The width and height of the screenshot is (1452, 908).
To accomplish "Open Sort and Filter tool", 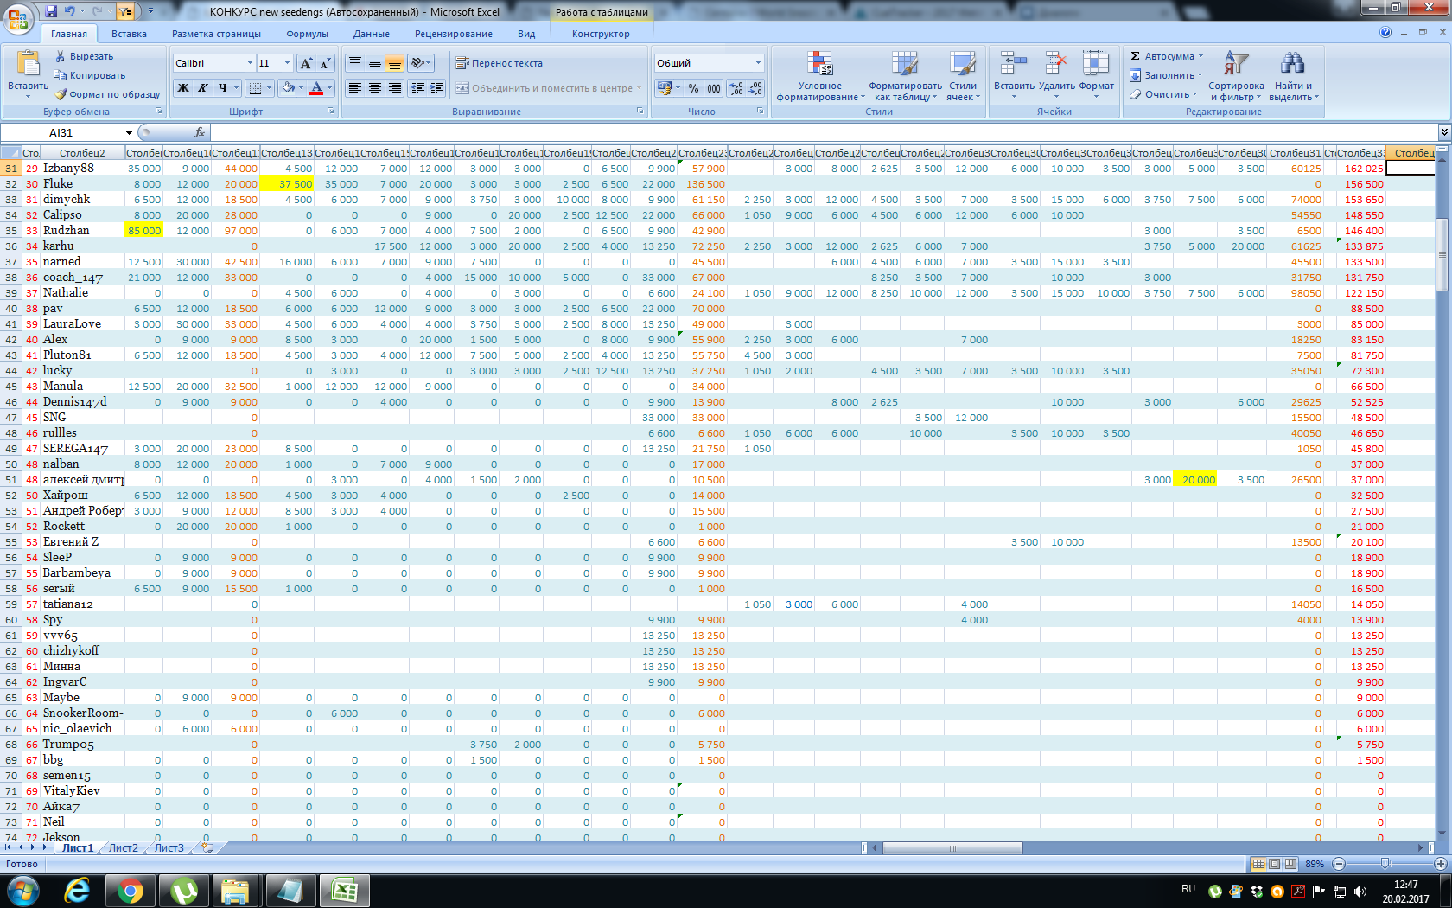I will tap(1235, 65).
